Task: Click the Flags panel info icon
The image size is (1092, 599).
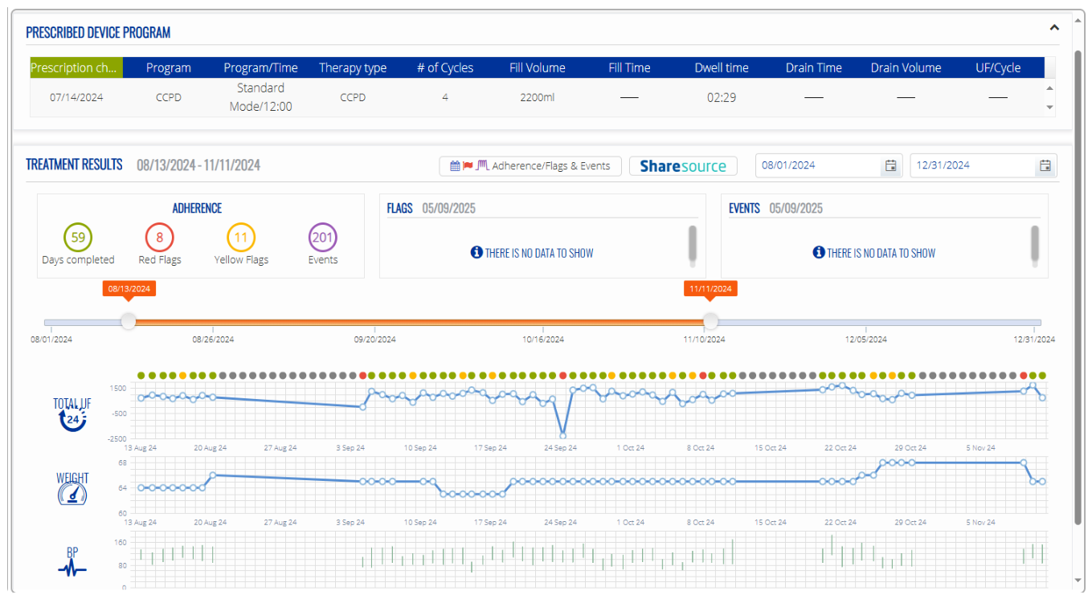Action: [476, 253]
